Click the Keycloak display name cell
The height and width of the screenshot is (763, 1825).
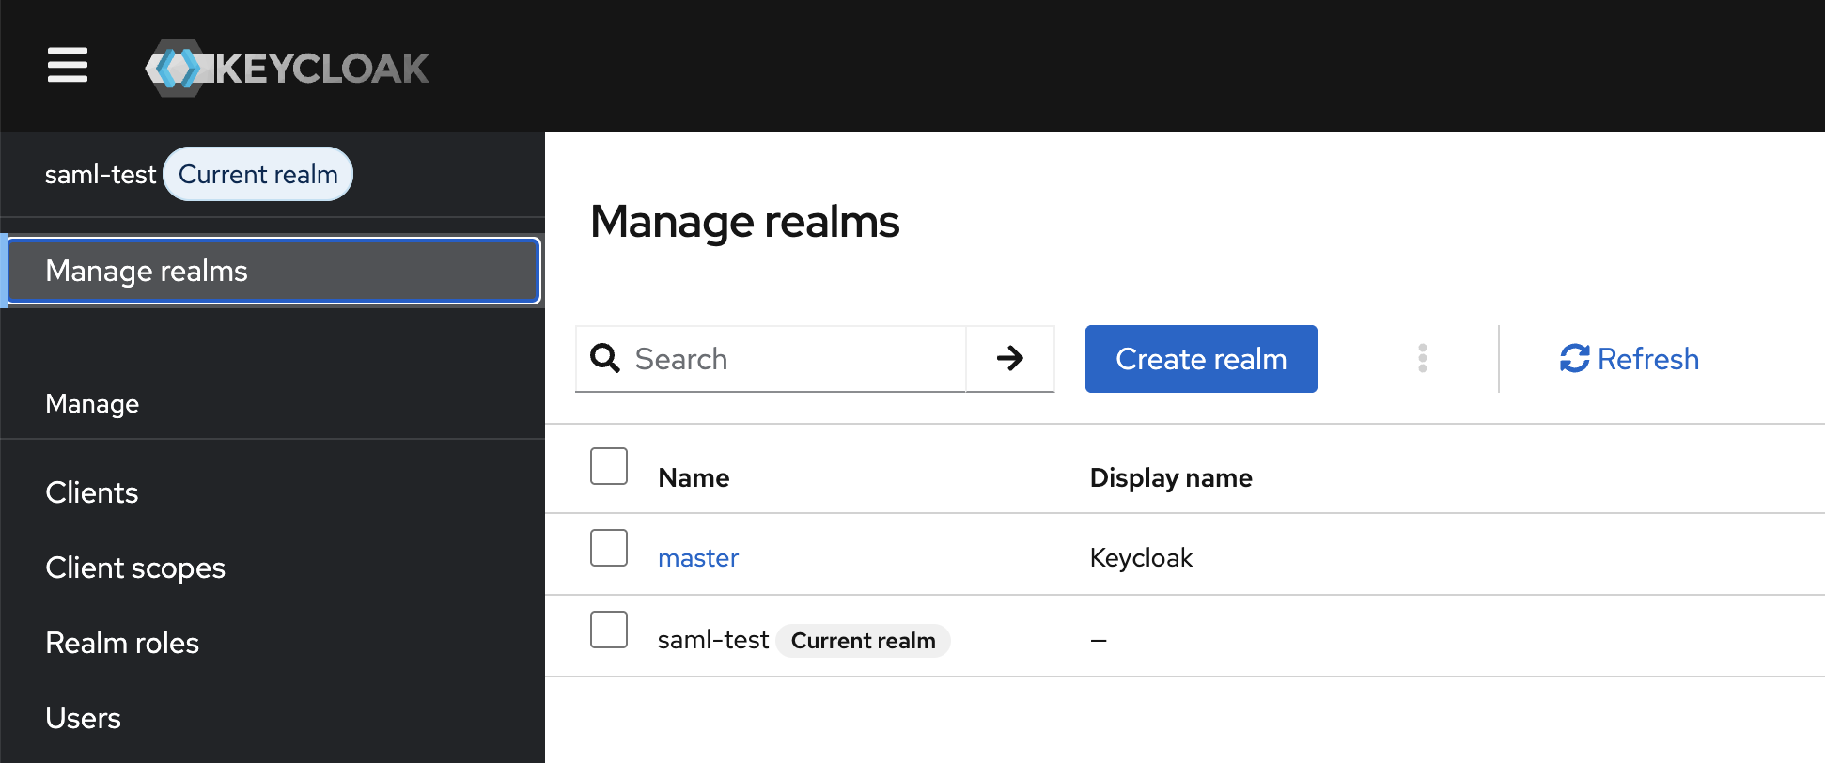coord(1141,558)
